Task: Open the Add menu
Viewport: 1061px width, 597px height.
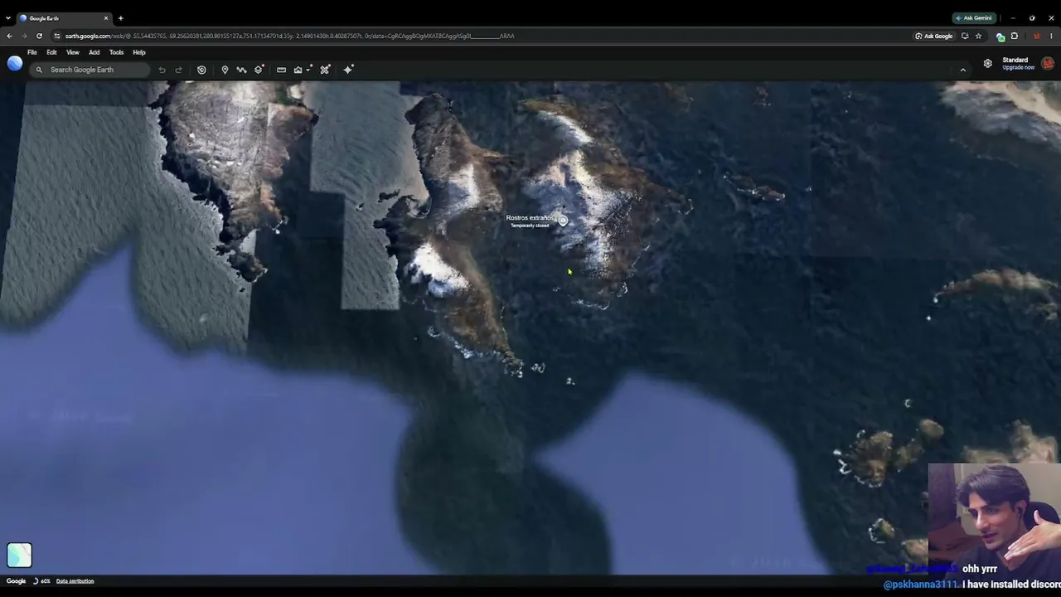Action: pyautogui.click(x=94, y=52)
